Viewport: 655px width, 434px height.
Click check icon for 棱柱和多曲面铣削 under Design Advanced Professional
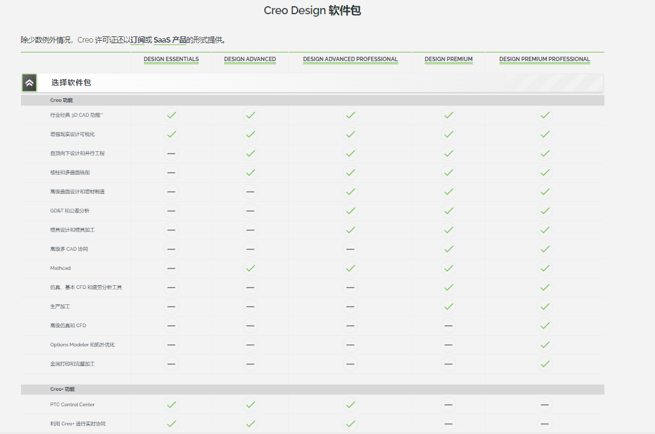coord(351,172)
